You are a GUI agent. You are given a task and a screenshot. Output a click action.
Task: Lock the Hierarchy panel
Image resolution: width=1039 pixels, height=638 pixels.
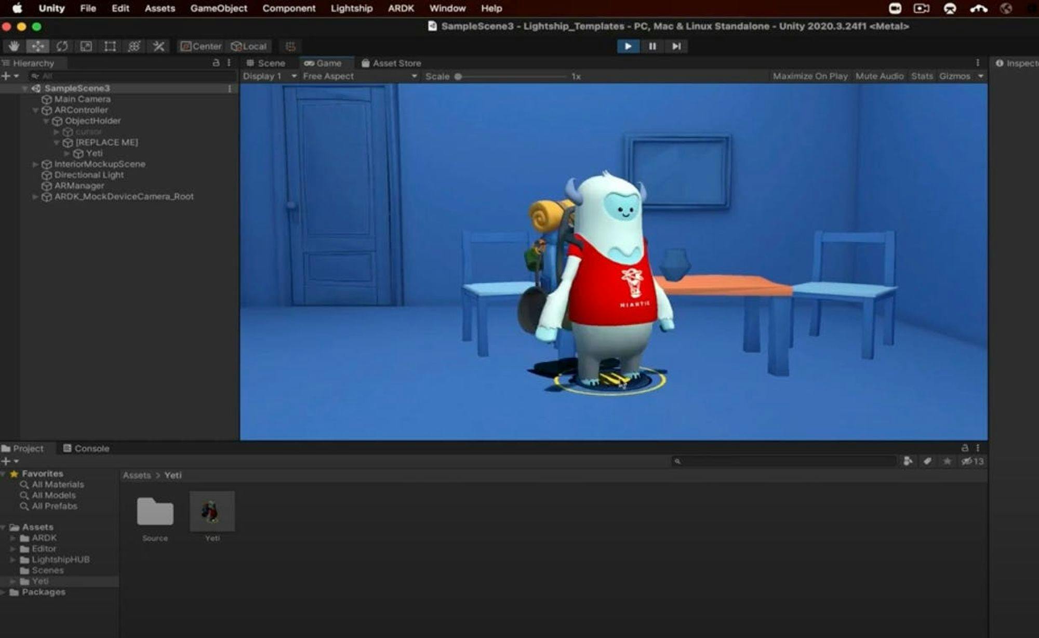click(216, 63)
